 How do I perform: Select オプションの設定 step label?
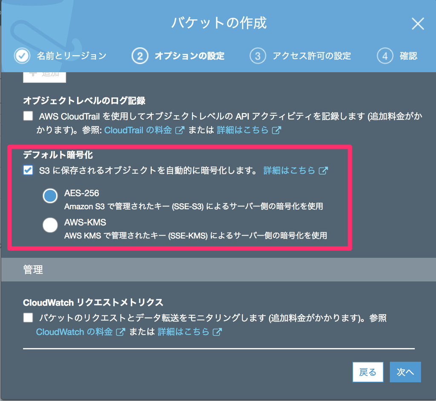click(189, 56)
